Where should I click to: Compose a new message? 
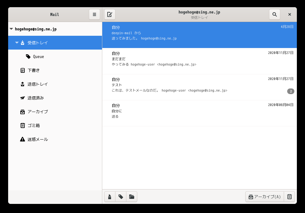point(110,14)
